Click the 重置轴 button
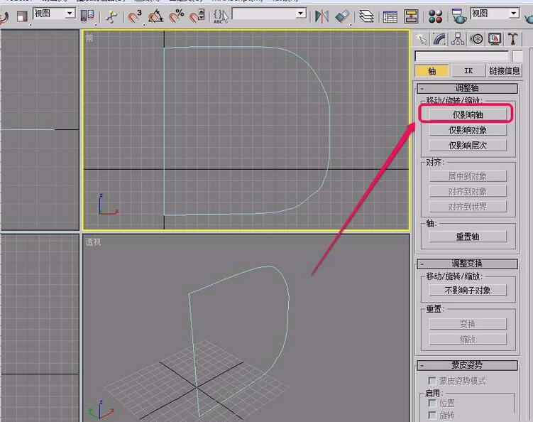 click(x=468, y=237)
